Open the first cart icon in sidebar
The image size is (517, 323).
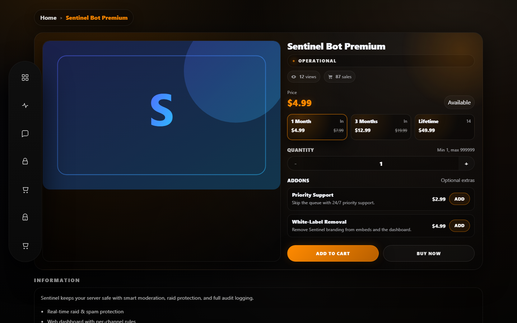[25, 190]
